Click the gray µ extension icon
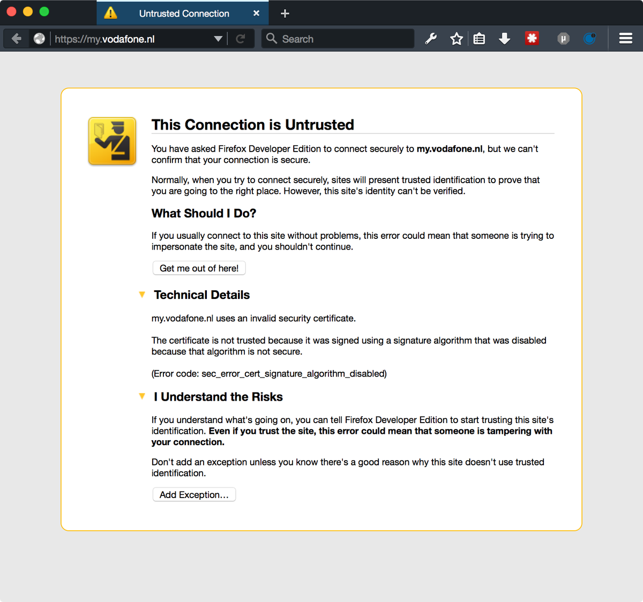 coord(563,39)
